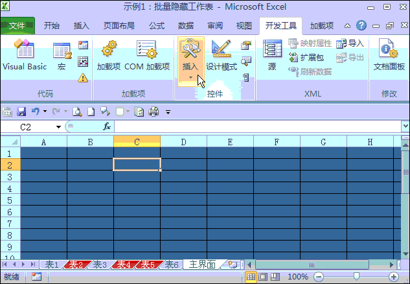Switch to Page Break Preview button

tap(275, 277)
